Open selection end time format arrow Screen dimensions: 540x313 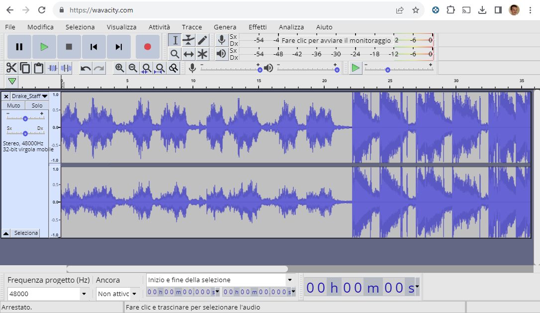click(x=293, y=292)
